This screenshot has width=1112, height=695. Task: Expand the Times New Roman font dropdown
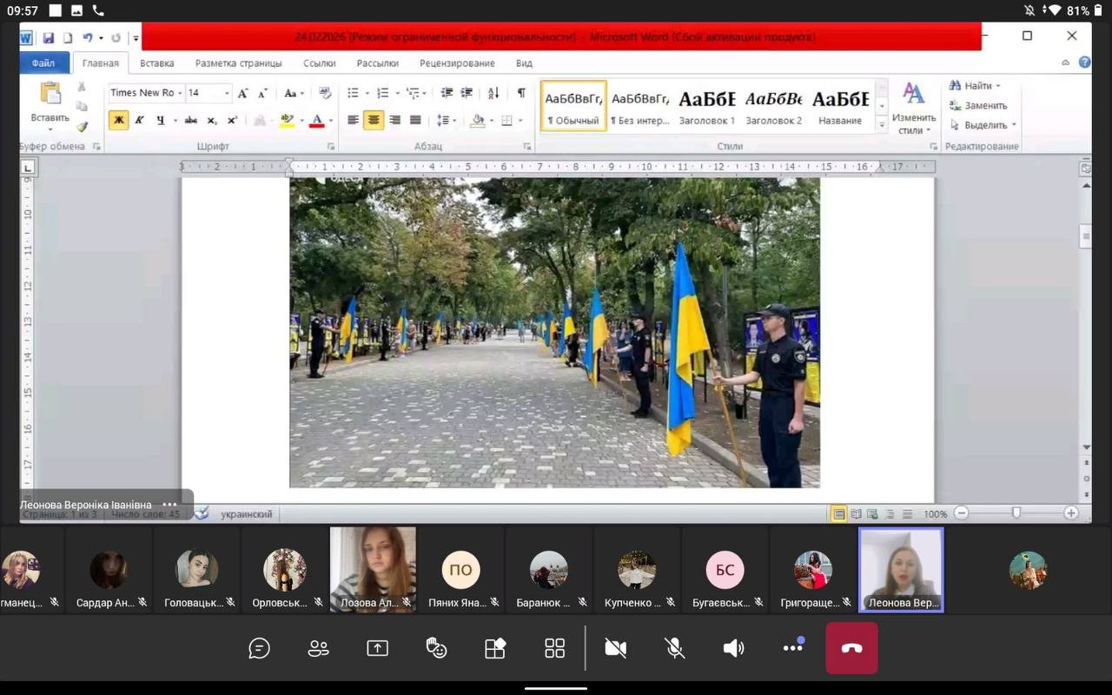coord(180,93)
